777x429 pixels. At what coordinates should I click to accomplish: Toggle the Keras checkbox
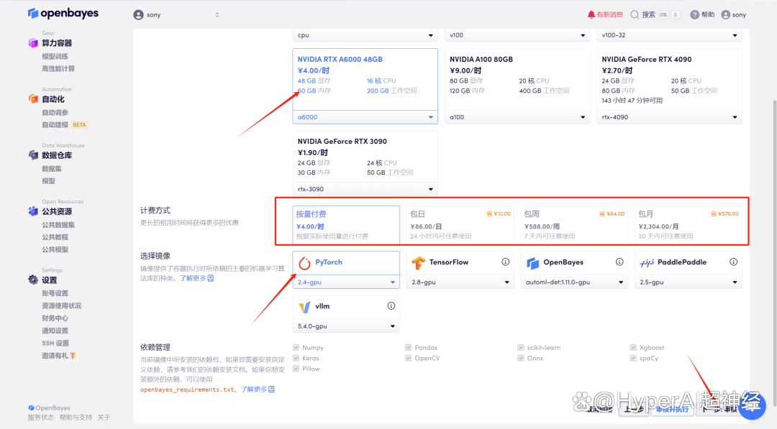click(x=296, y=359)
